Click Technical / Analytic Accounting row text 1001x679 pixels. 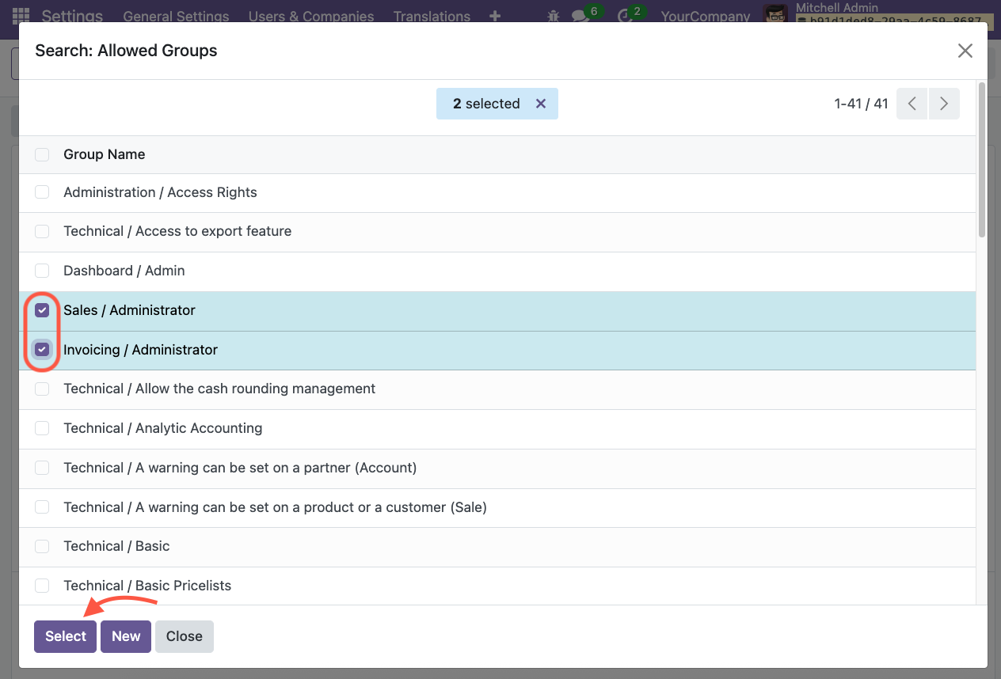point(163,428)
